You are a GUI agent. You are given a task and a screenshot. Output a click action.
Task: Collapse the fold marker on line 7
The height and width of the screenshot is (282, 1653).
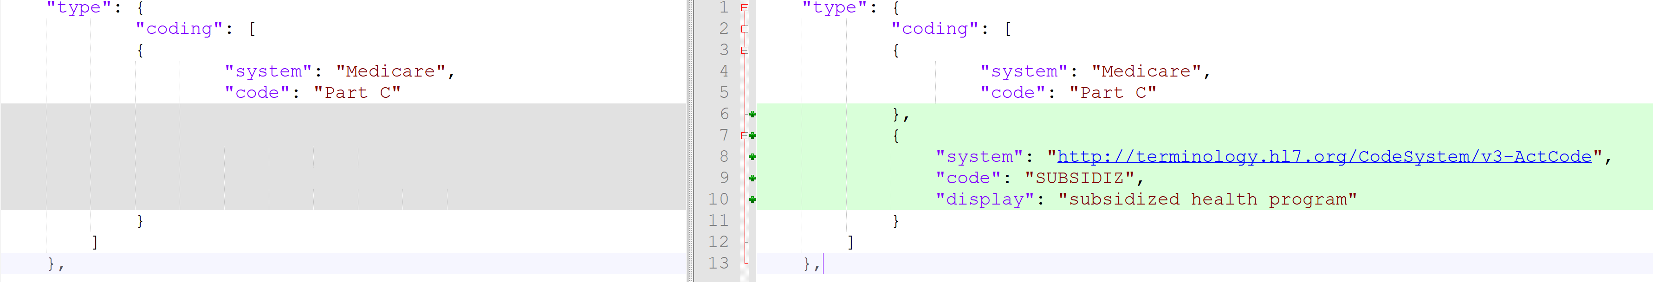pos(745,135)
